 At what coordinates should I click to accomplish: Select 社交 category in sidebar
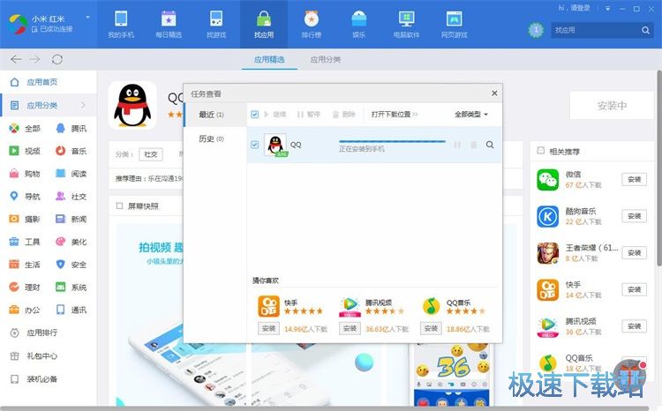(71, 196)
